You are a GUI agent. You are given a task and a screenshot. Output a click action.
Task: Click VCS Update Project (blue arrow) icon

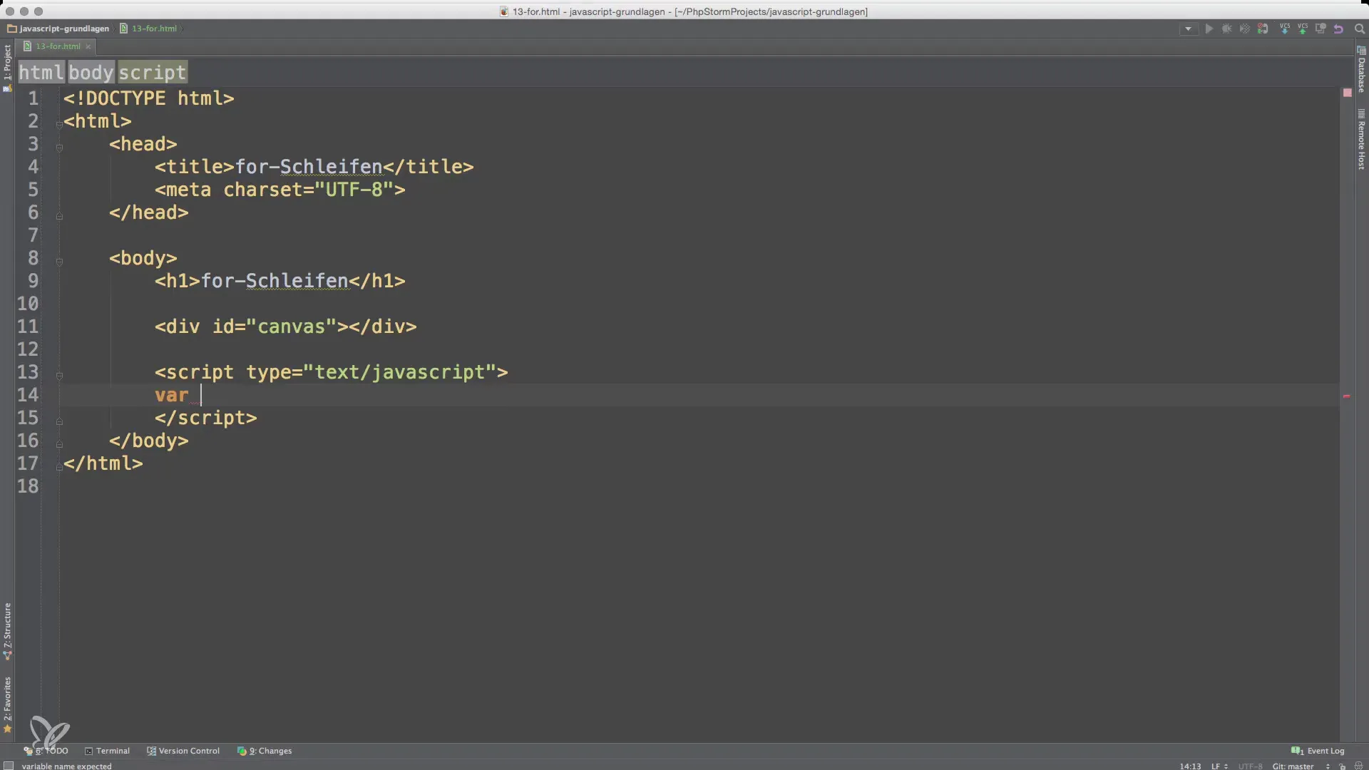click(x=1285, y=29)
